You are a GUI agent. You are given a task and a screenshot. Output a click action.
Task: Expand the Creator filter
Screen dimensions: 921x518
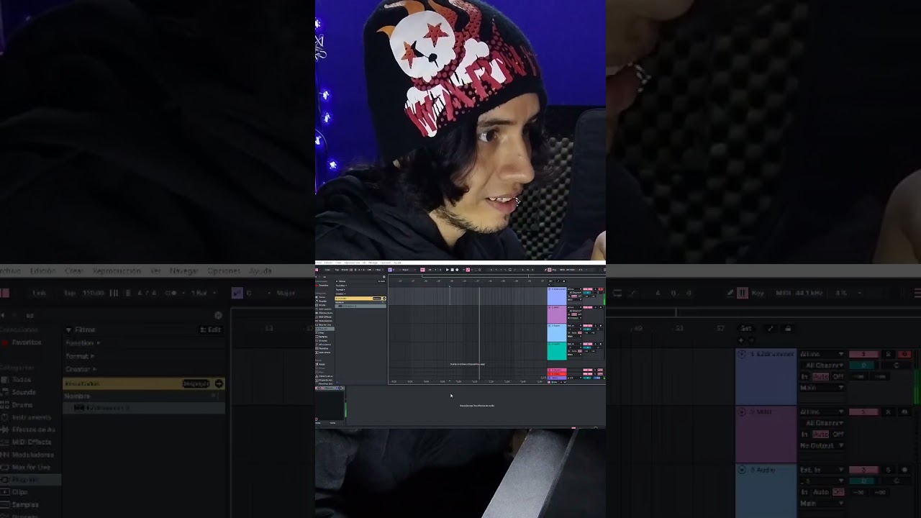tap(340, 294)
